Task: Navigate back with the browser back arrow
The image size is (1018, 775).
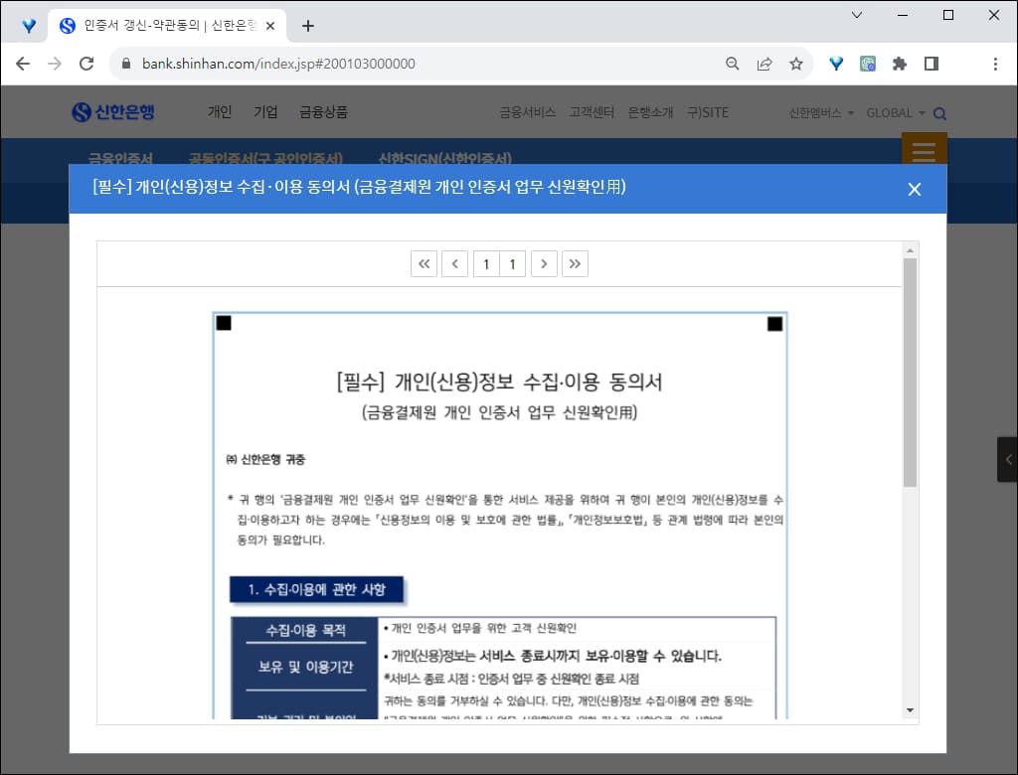Action: 22,63
